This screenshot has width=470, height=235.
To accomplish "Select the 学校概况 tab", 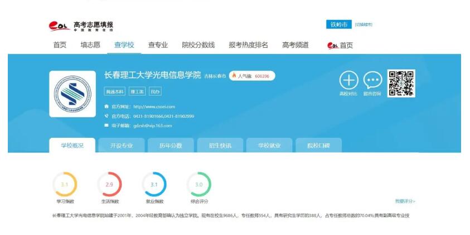I will [72, 146].
